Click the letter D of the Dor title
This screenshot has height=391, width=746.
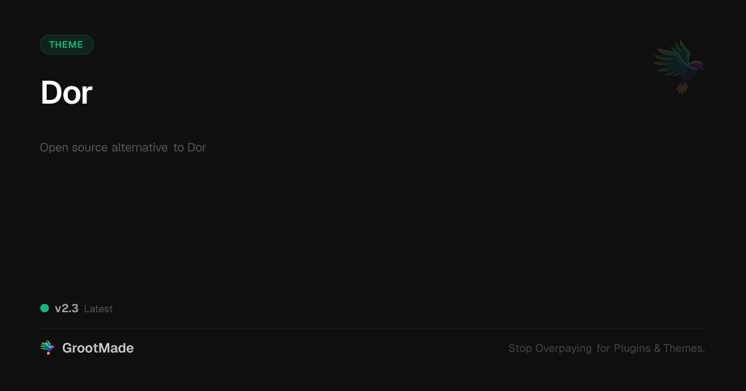(x=52, y=93)
